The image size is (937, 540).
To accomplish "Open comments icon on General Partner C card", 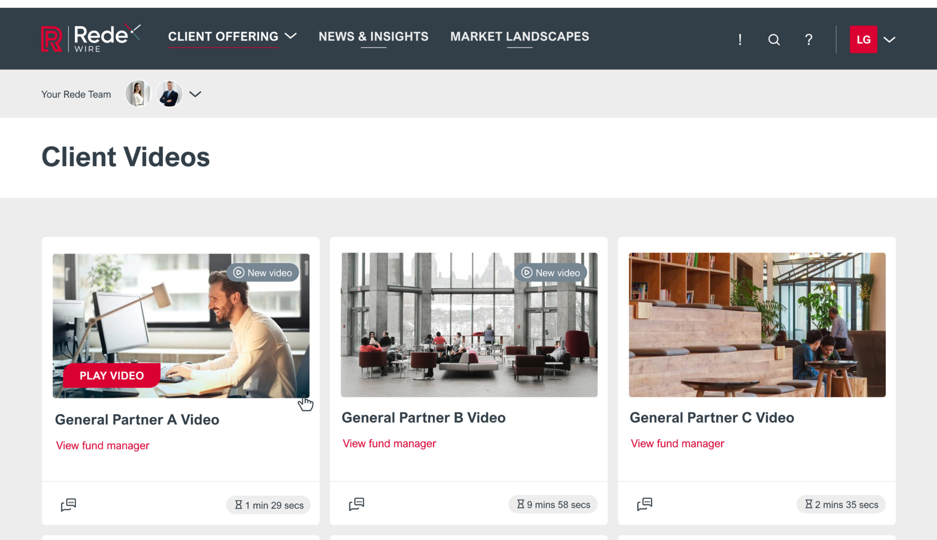I will [644, 504].
